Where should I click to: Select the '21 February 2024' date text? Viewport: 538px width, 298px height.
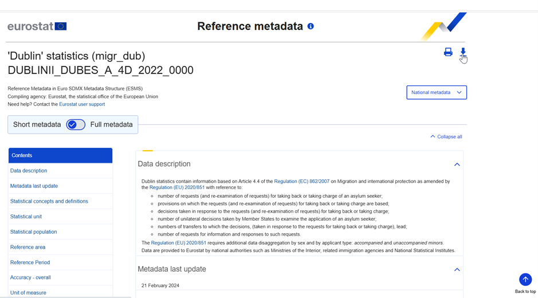pos(160,285)
